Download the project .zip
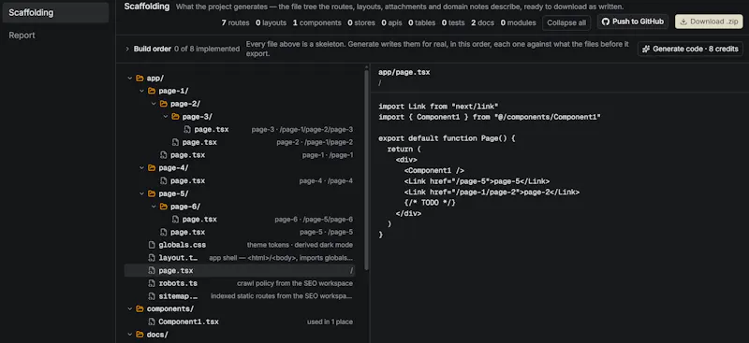This screenshot has height=343, width=749. coord(709,21)
